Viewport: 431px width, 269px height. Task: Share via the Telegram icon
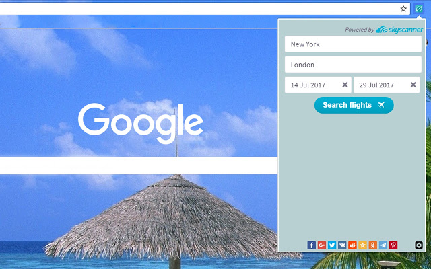pos(383,245)
